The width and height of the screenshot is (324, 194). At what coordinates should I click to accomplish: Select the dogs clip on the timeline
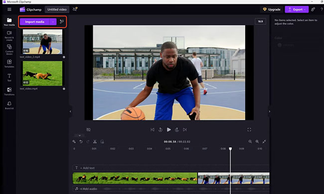135,178
